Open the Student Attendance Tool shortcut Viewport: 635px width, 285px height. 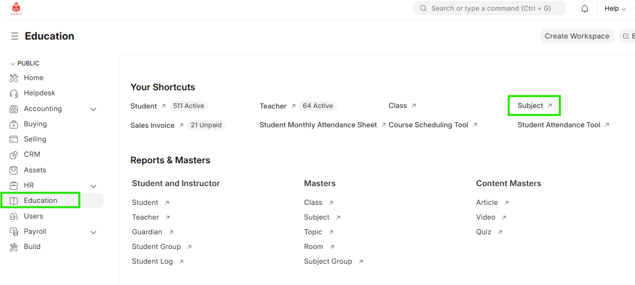[x=559, y=125]
